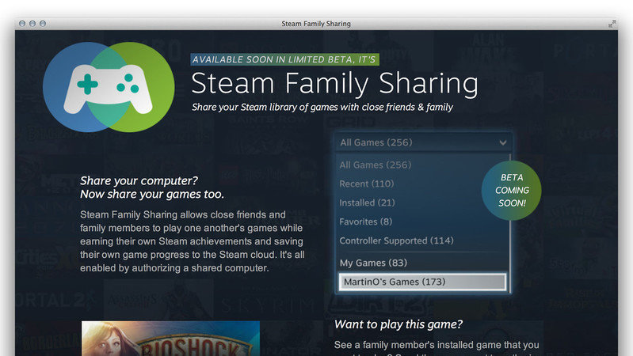
Task: Open the All Games (256) dropdown
Action: click(x=424, y=142)
